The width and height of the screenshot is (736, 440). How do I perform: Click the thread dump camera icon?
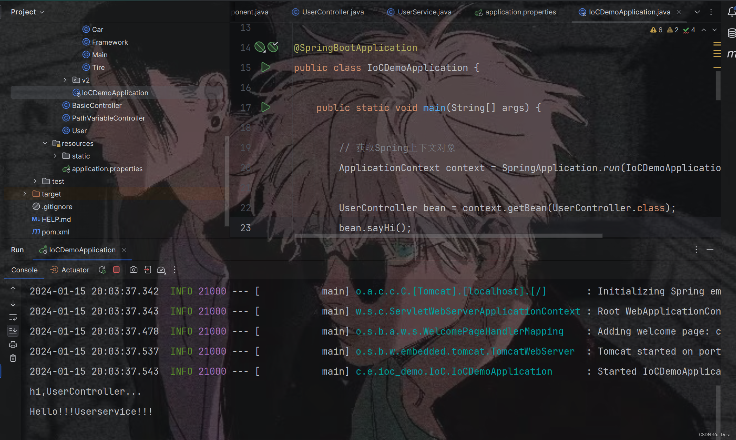coord(134,270)
